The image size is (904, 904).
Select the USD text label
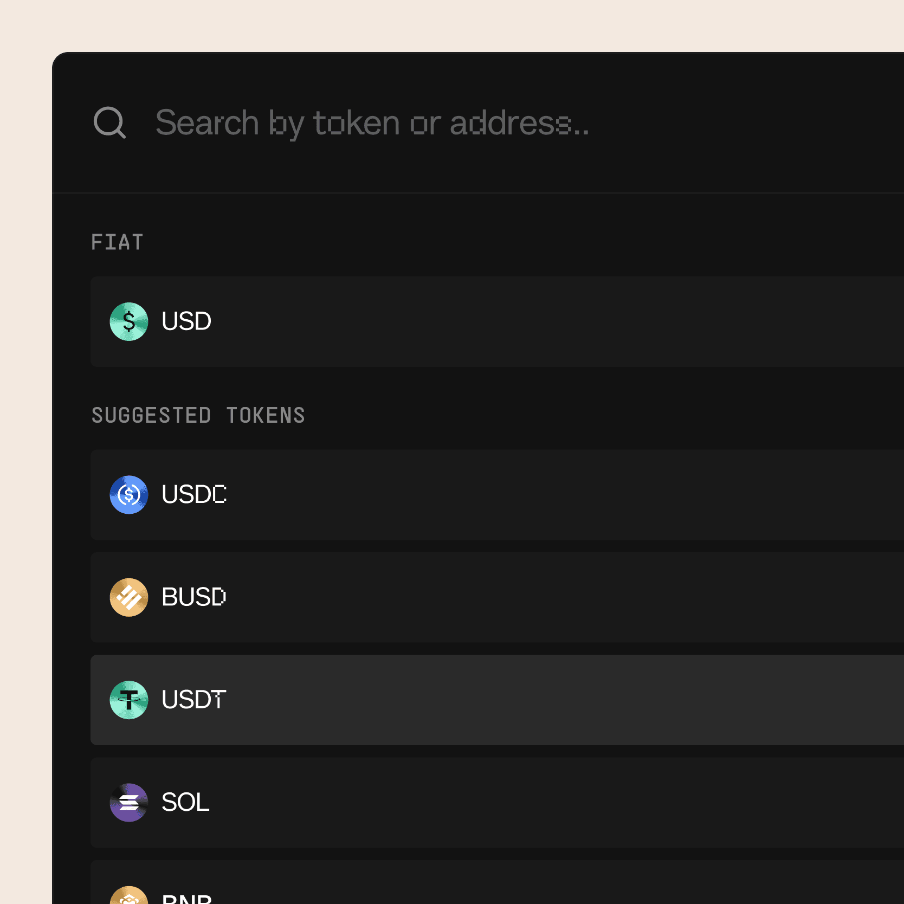coord(186,321)
